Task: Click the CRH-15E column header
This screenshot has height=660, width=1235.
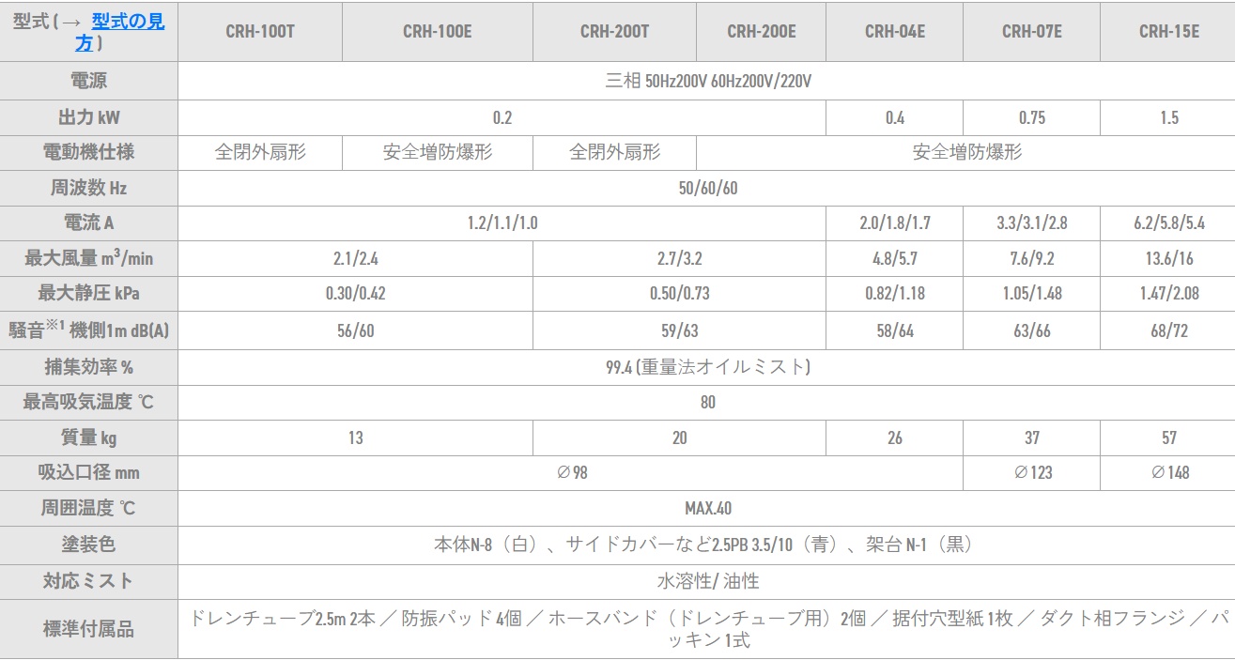Action: (1168, 31)
